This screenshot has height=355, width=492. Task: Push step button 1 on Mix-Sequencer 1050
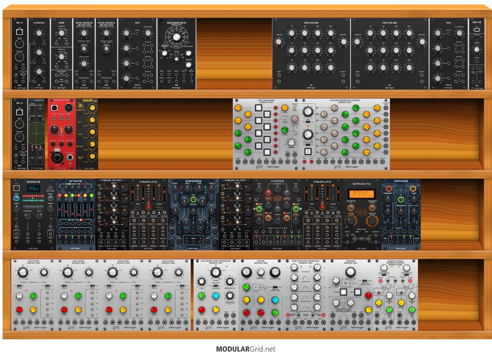[x=258, y=108]
